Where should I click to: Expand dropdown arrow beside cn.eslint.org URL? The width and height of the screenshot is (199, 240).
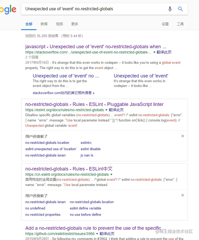(111, 174)
